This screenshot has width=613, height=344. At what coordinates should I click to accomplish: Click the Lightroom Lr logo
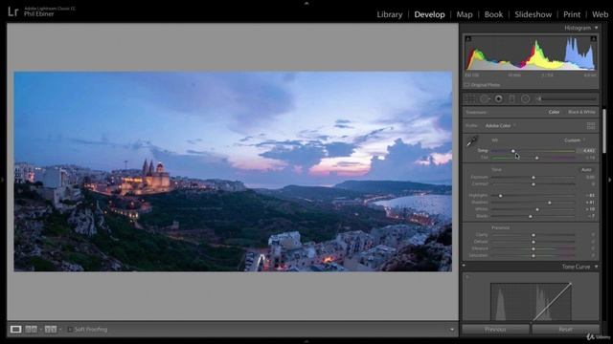tap(12, 11)
